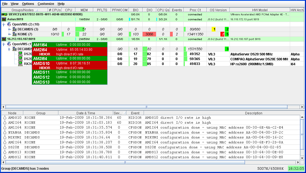Click the KOINE (7) group icon
The width and height of the screenshot is (306, 173).
pyautogui.click(x=15, y=34)
